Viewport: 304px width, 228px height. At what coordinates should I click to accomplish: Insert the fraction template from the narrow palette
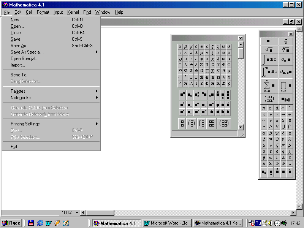286,41
